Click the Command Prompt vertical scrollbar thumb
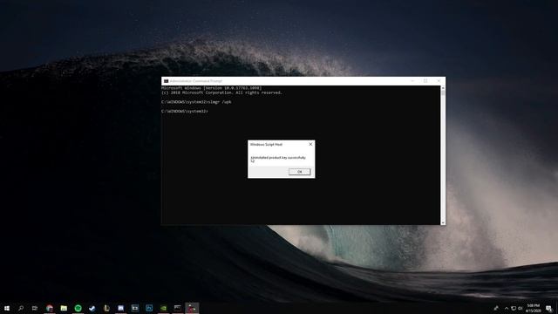 coord(443,93)
